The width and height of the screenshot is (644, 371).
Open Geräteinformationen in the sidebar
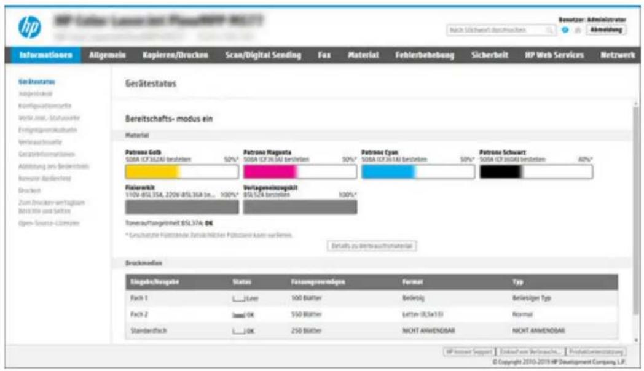click(x=47, y=154)
